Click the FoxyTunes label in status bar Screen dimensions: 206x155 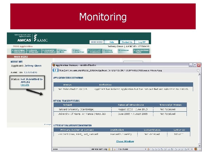click(123, 149)
